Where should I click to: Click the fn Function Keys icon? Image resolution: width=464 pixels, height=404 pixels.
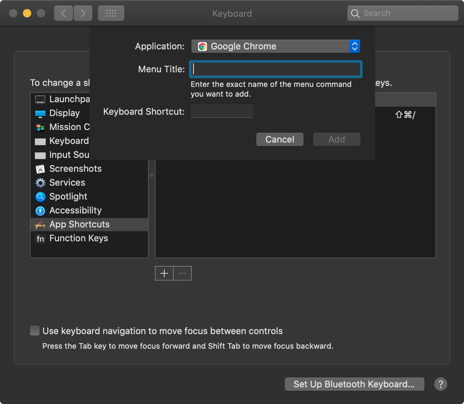coord(40,239)
